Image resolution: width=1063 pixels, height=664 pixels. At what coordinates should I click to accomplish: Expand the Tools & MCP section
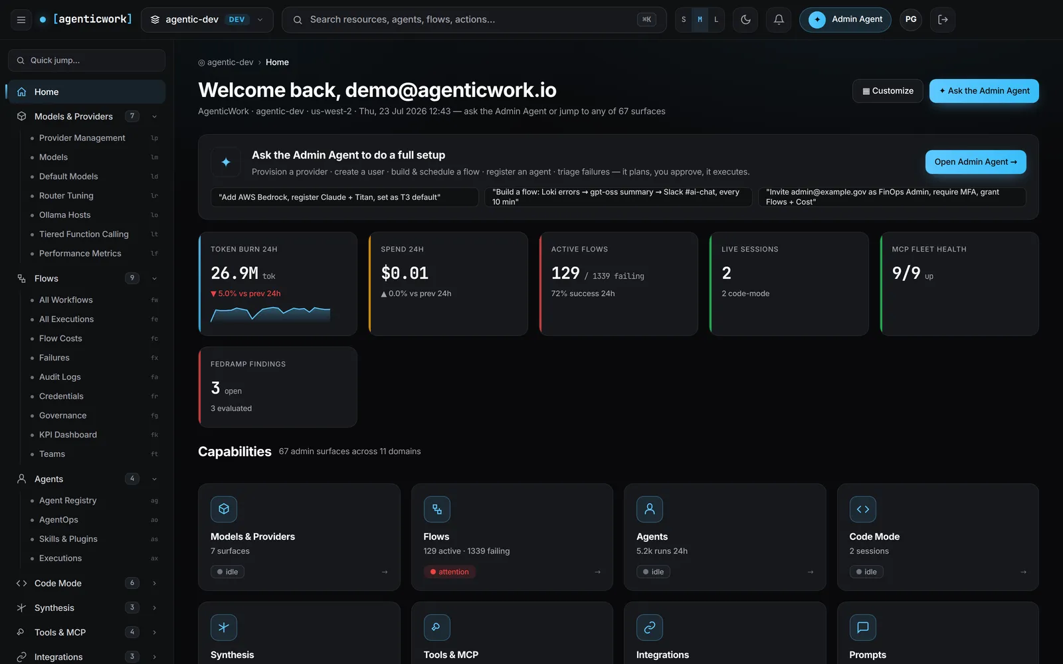(x=154, y=633)
